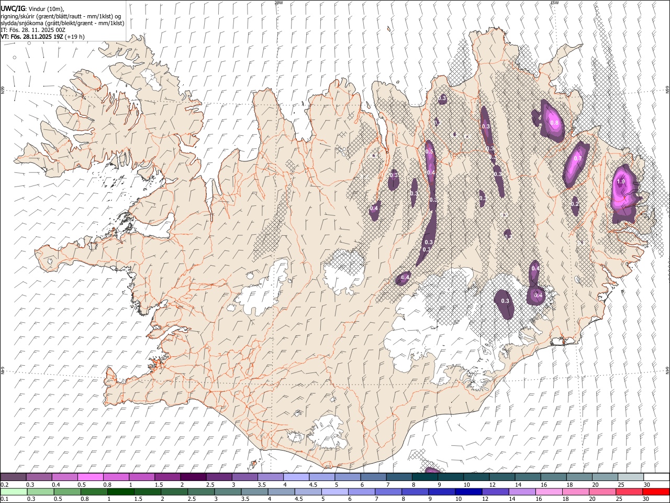Pick the bright pink 0.5 snow legend swatch
This screenshot has width=670, height=503.
tap(90, 477)
